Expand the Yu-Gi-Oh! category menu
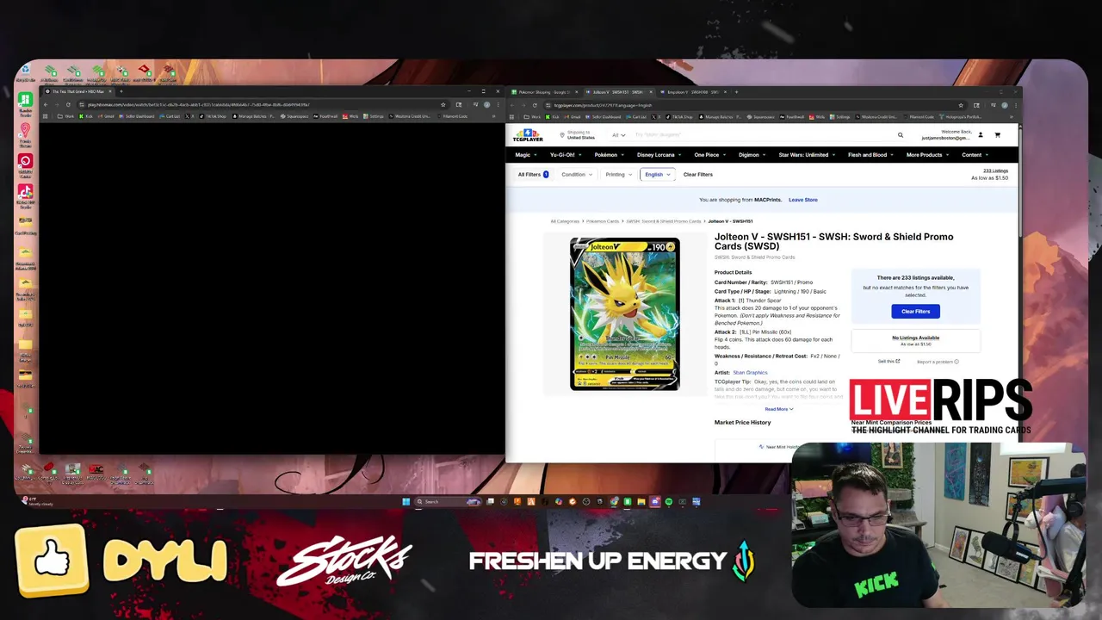 [565, 155]
